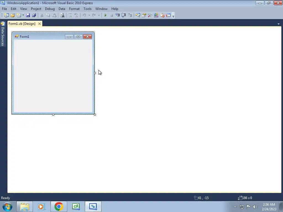The image size is (283, 212).
Task: Open the Tools menu
Action: click(x=87, y=9)
